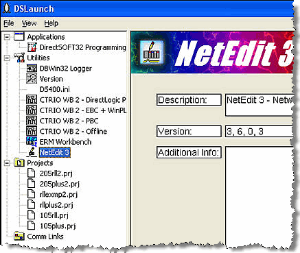Click the CTRIO WB 2 PBC icon
300x253 pixels.
pyautogui.click(x=32, y=121)
